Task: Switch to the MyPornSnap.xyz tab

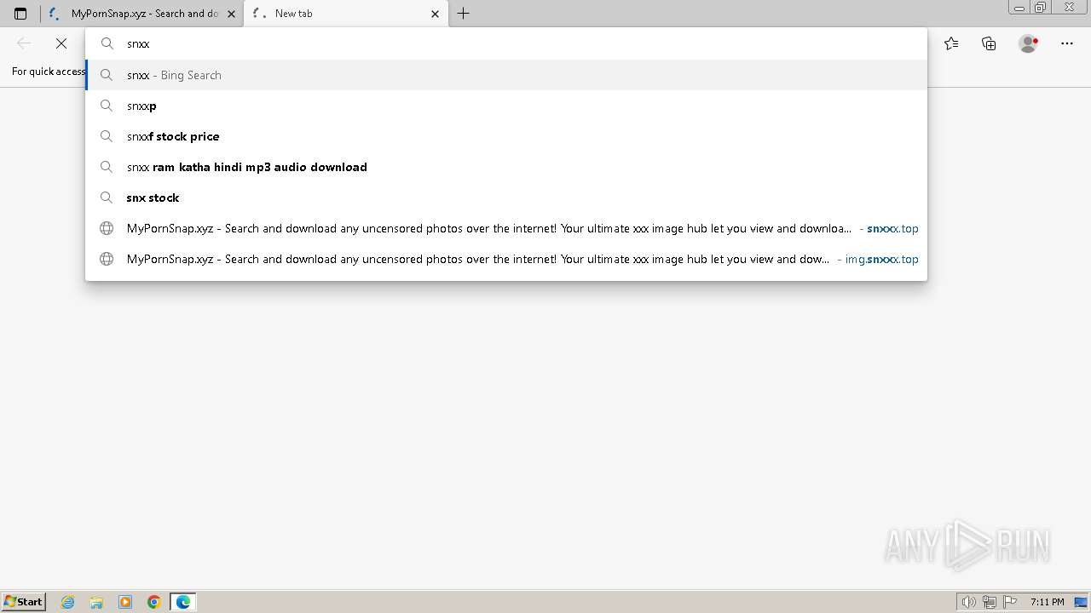Action: click(x=143, y=14)
